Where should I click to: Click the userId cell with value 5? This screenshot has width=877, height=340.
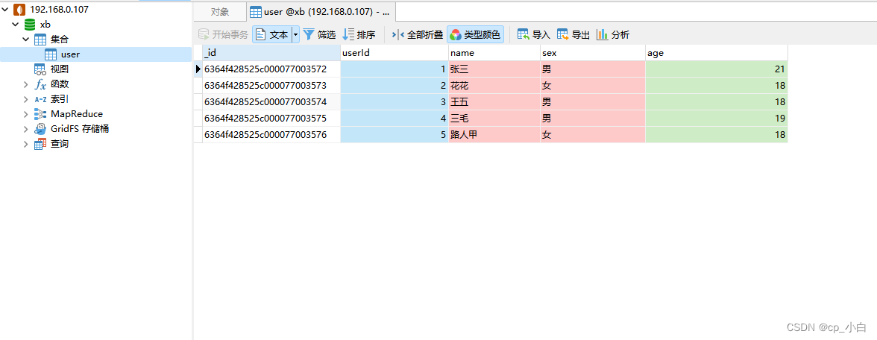[395, 134]
